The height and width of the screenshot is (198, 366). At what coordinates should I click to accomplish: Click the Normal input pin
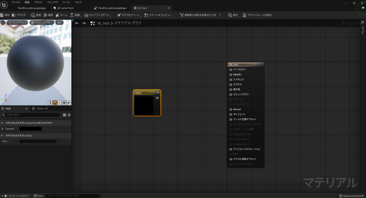tap(231, 109)
